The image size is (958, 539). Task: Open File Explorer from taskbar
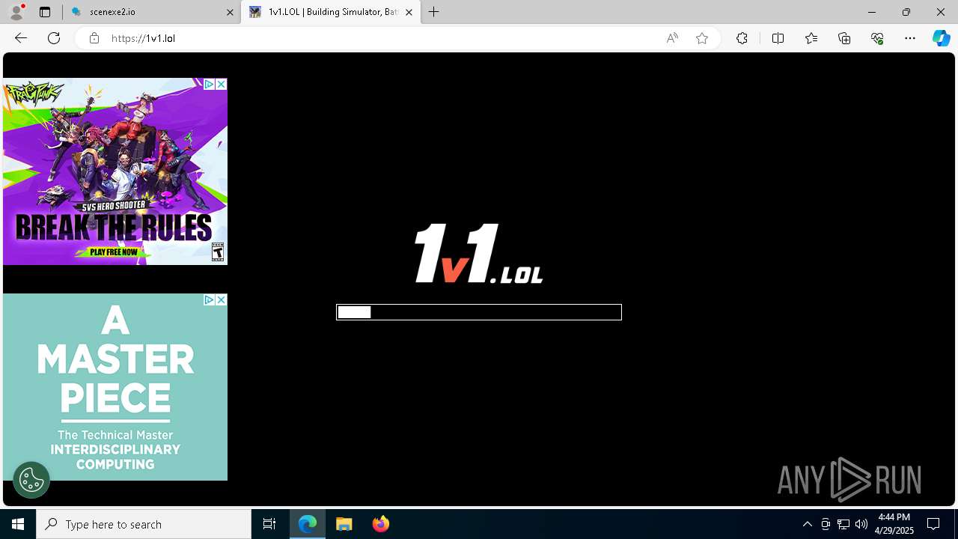[344, 524]
